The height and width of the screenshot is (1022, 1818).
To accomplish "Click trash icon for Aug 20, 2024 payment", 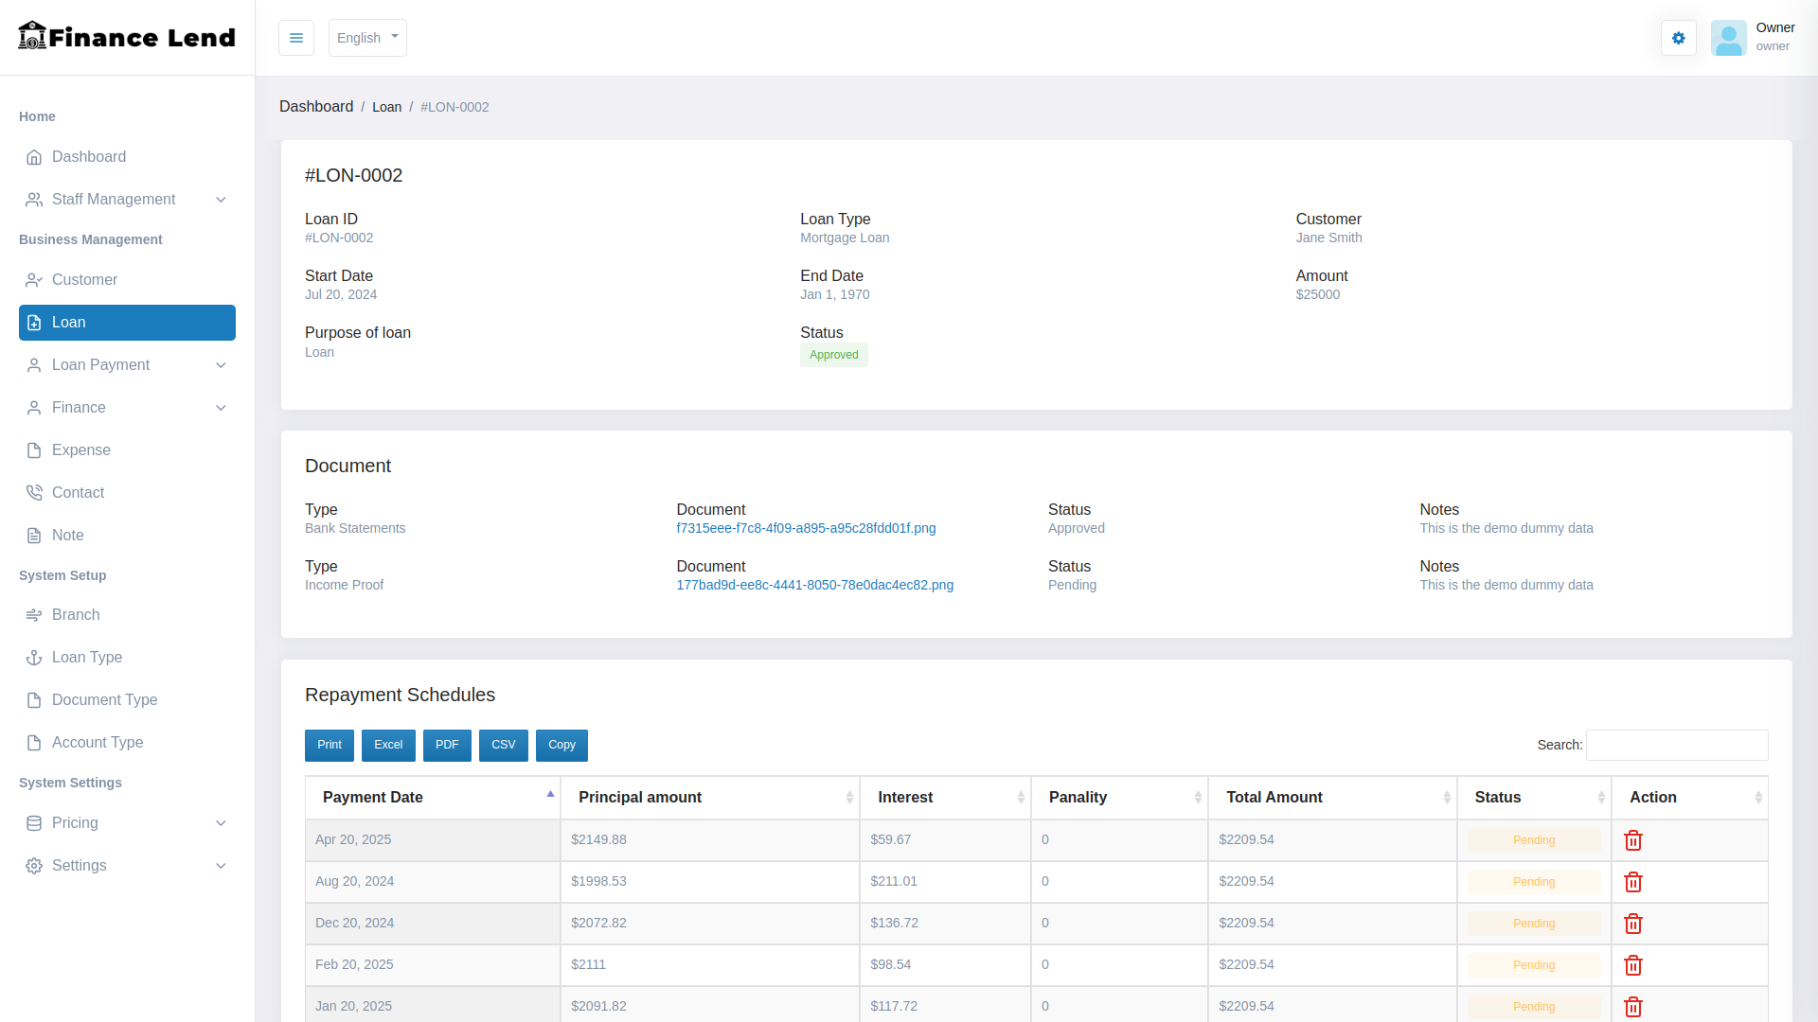I will pos(1632,882).
